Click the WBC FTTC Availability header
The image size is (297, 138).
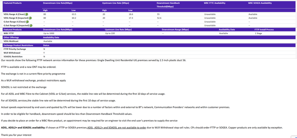click(215, 3)
